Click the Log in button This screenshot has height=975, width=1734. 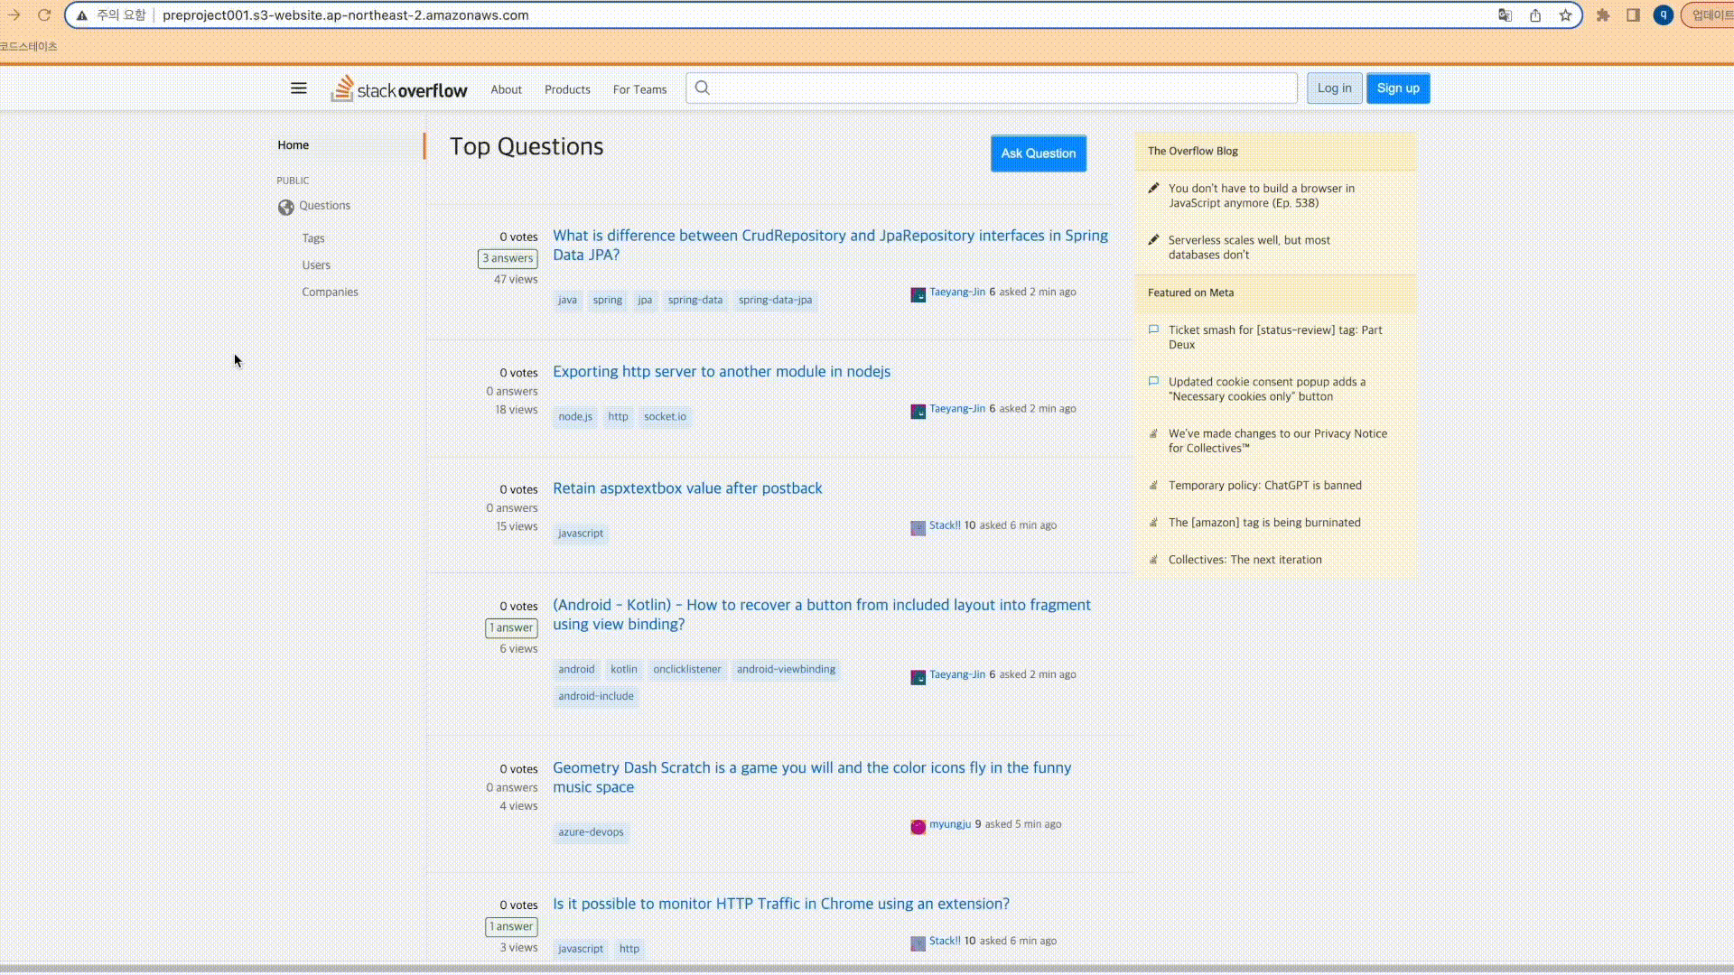point(1334,88)
